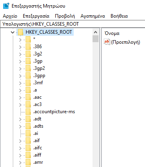Click the folder icon of .ai
This screenshot has height=167, width=145.
pos(28,133)
